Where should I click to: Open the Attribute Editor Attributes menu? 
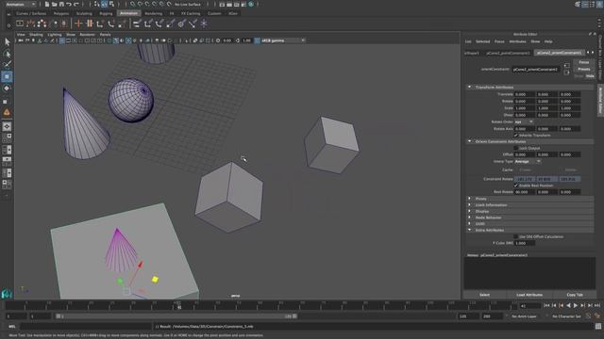coord(517,41)
